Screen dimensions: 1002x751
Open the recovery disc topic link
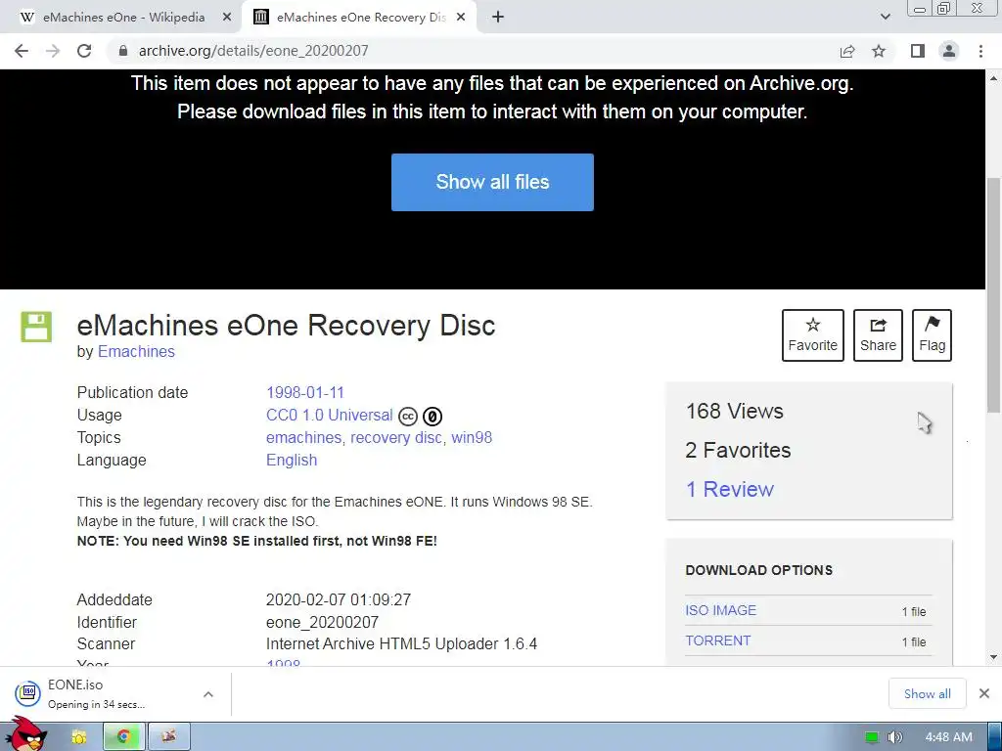395,437
